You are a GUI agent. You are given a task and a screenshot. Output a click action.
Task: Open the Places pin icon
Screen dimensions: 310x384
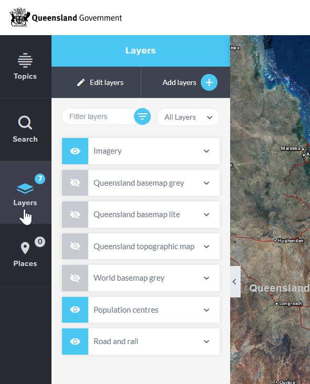25,248
